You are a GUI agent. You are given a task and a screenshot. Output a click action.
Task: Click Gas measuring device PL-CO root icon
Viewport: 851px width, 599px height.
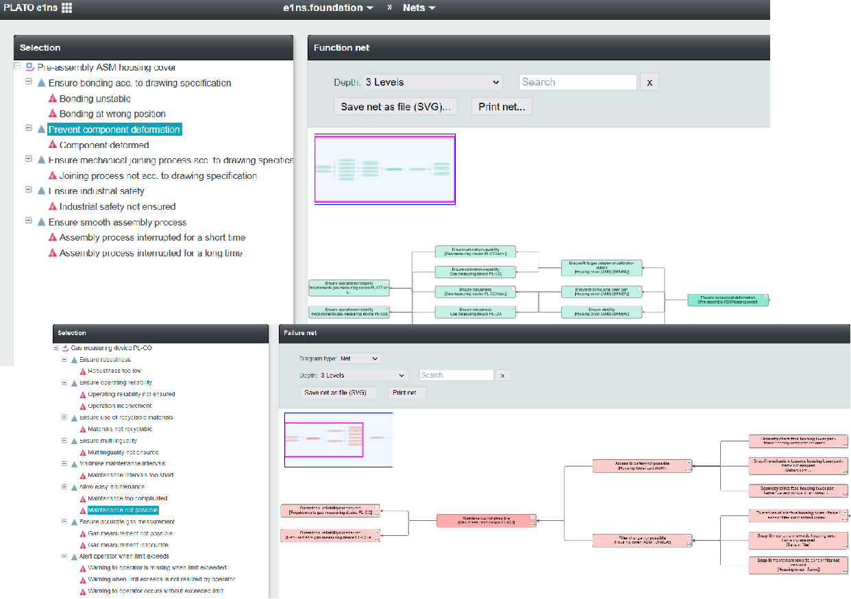coord(65,348)
